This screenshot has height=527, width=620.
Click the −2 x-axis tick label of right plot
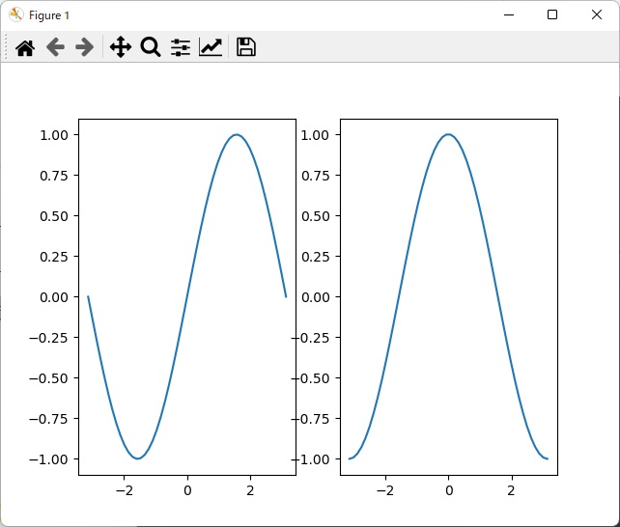coord(385,490)
